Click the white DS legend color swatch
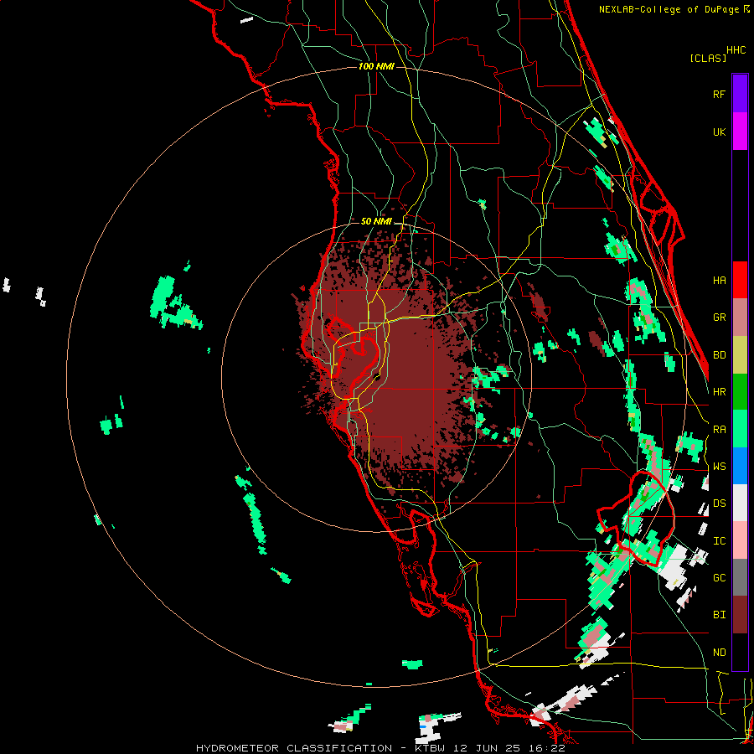This screenshot has width=754, height=754. coord(740,503)
